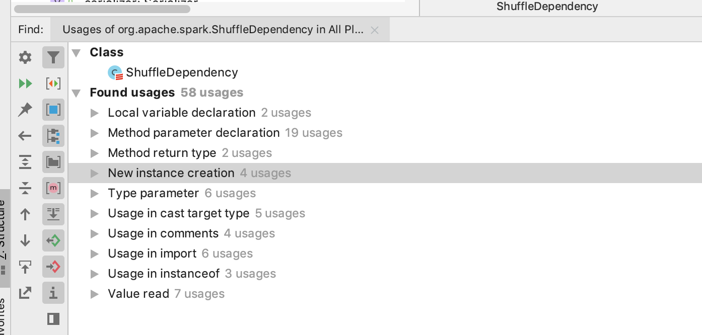Screen dimensions: 702x335
Task: Close the Usages of ShuffleDependency tab
Action: click(374, 30)
